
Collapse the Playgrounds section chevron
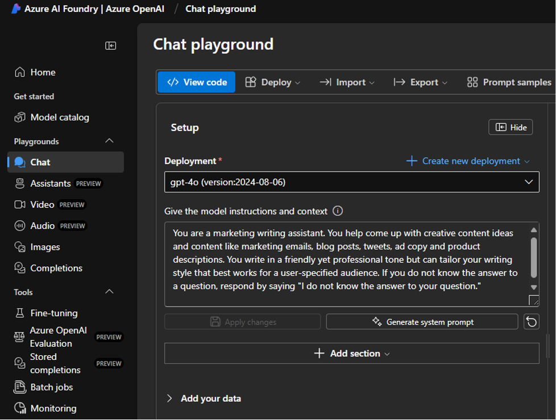coord(110,141)
